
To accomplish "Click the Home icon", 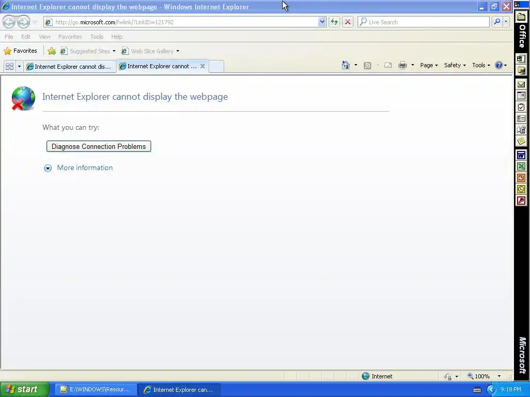I will (x=346, y=65).
